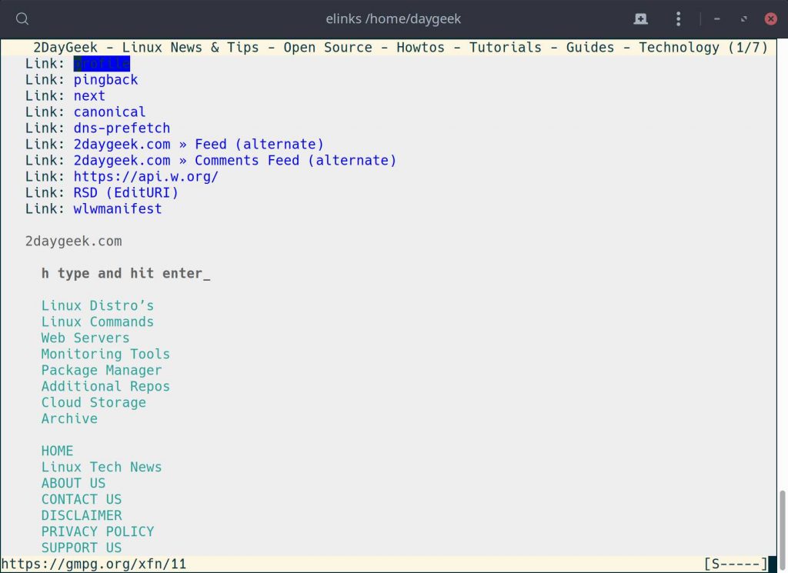Viewport: 788px width, 573px height.
Task: Open the Linux Commands section
Action: coord(97,321)
